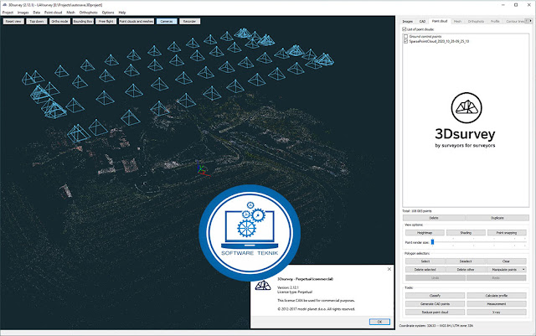Switch to the CAD tab
This screenshot has height=336, width=536.
coord(422,21)
